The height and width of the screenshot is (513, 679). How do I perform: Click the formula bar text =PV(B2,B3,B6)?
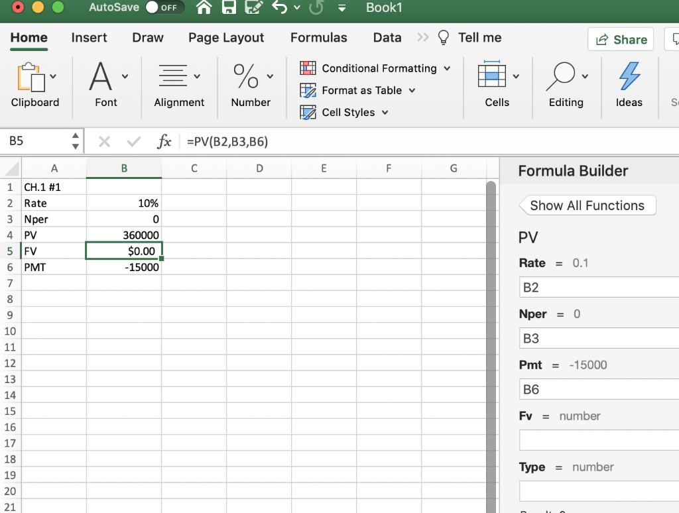click(227, 142)
